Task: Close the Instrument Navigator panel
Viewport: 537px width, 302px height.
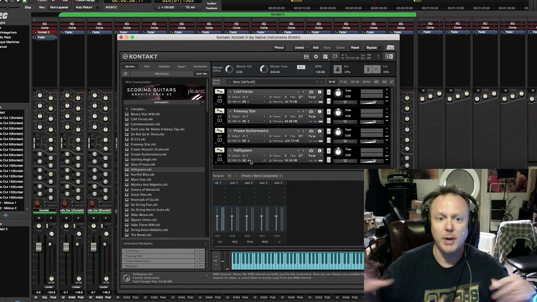Action: (206, 243)
